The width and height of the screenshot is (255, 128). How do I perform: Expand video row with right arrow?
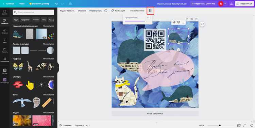pos(53,121)
